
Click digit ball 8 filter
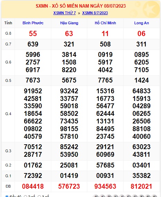(147, 196)
